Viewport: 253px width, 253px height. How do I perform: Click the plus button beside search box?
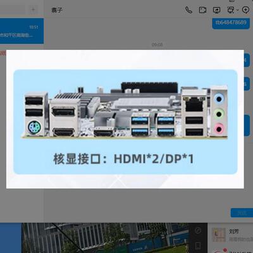33,9
